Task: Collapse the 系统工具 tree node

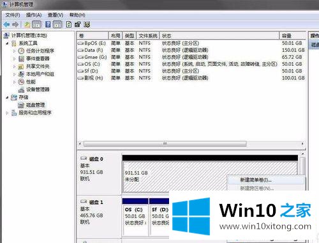Action: tap(7, 43)
